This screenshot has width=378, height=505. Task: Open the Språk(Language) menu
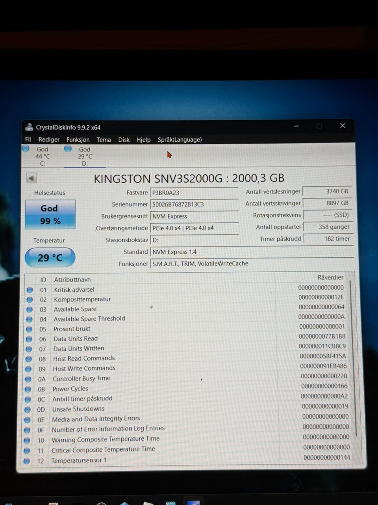pyautogui.click(x=180, y=140)
